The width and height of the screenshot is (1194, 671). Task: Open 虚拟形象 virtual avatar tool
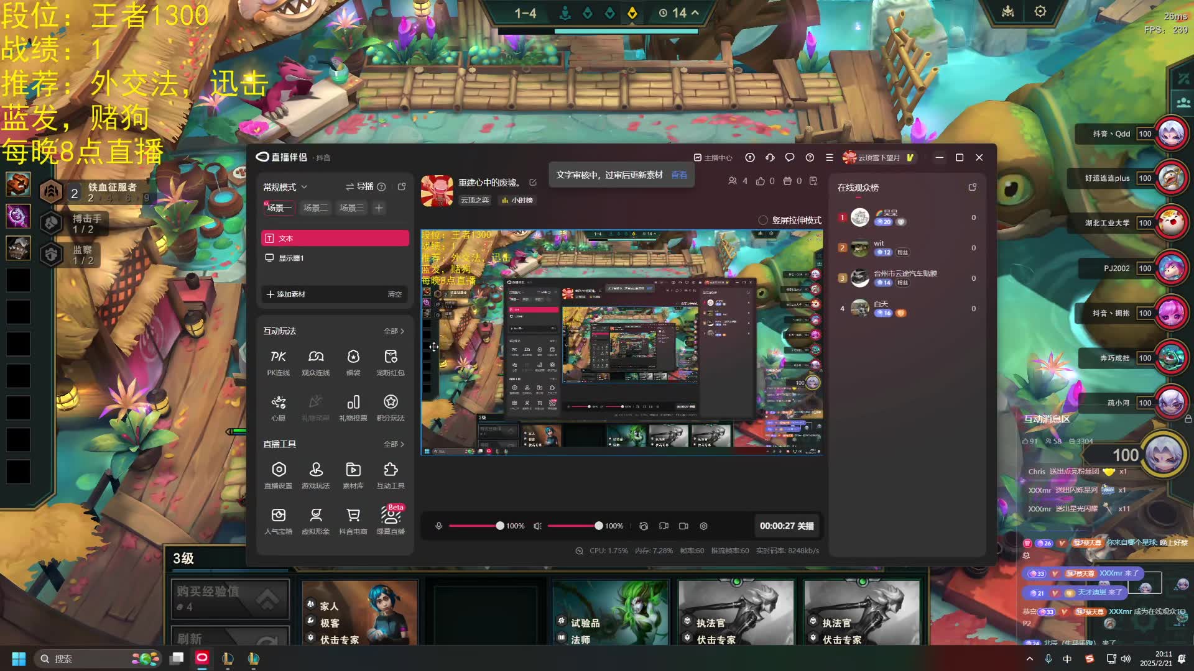pos(315,521)
